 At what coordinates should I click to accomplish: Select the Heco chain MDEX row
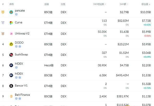point(77,65)
